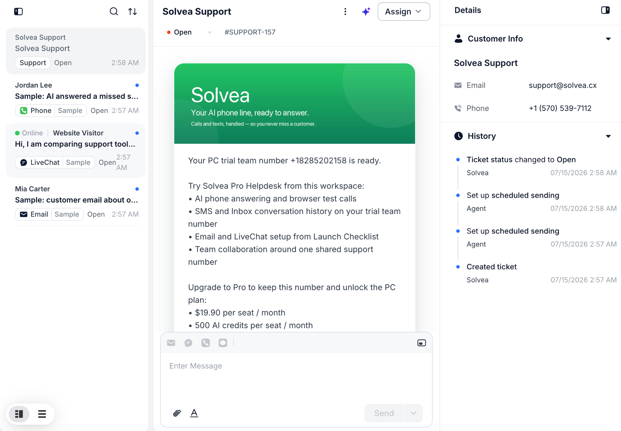This screenshot has height=431, width=621.
Task: Click the support@solvea.cx email address
Action: [x=563, y=85]
